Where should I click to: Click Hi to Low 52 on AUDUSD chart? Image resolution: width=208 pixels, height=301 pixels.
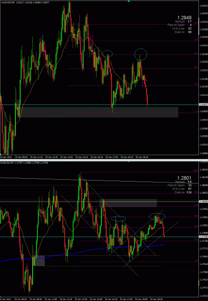point(182,28)
